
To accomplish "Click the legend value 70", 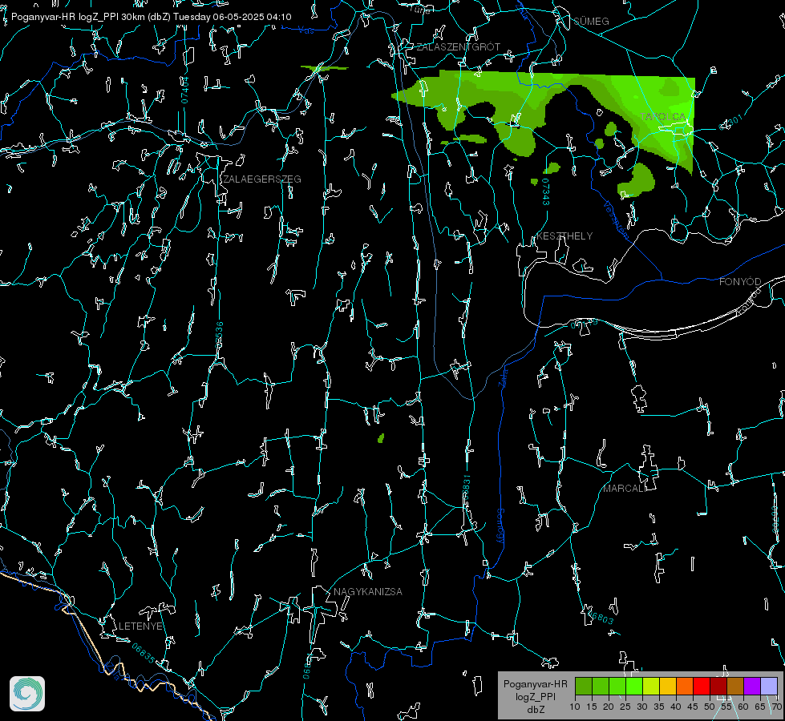I will (777, 707).
